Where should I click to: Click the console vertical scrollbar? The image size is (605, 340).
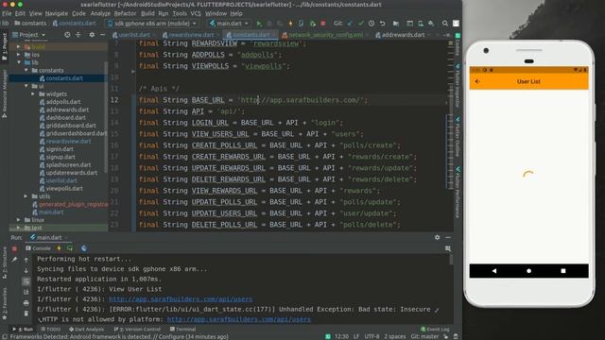pyautogui.click(x=451, y=260)
